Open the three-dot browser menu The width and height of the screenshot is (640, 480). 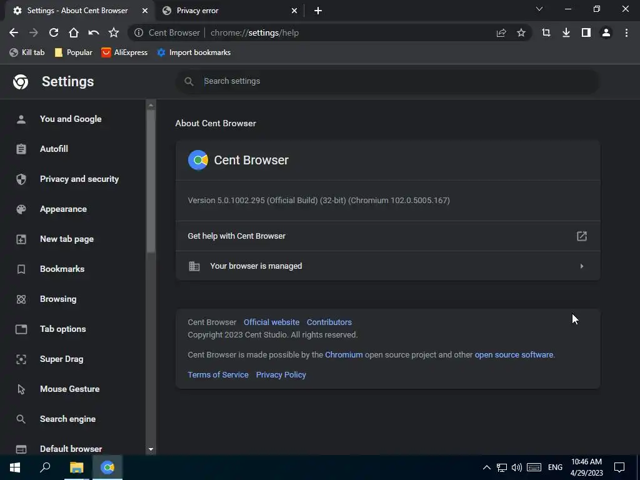[626, 32]
